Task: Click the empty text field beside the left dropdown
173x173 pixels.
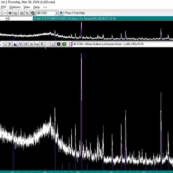Action: coord(21,18)
